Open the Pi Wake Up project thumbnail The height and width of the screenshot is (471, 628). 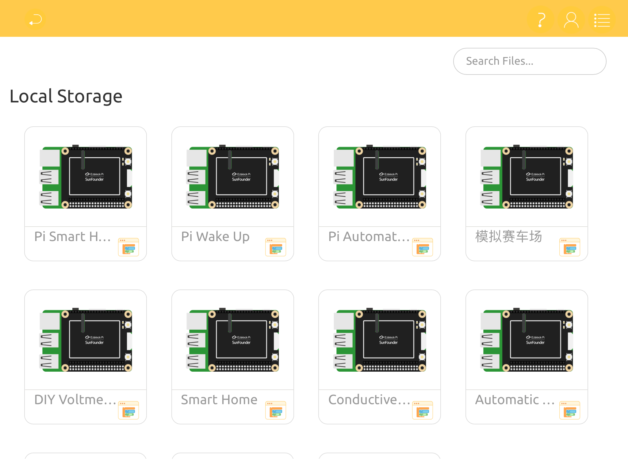(233, 177)
